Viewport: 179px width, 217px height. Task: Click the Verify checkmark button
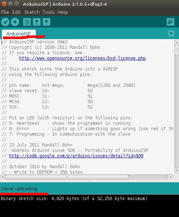click(5, 22)
